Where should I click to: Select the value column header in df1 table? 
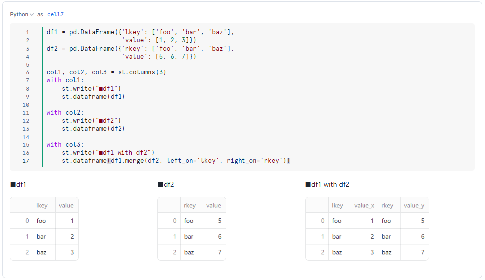67,205
